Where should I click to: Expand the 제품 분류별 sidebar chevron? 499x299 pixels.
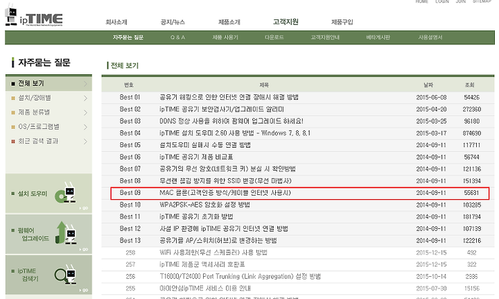click(85, 112)
